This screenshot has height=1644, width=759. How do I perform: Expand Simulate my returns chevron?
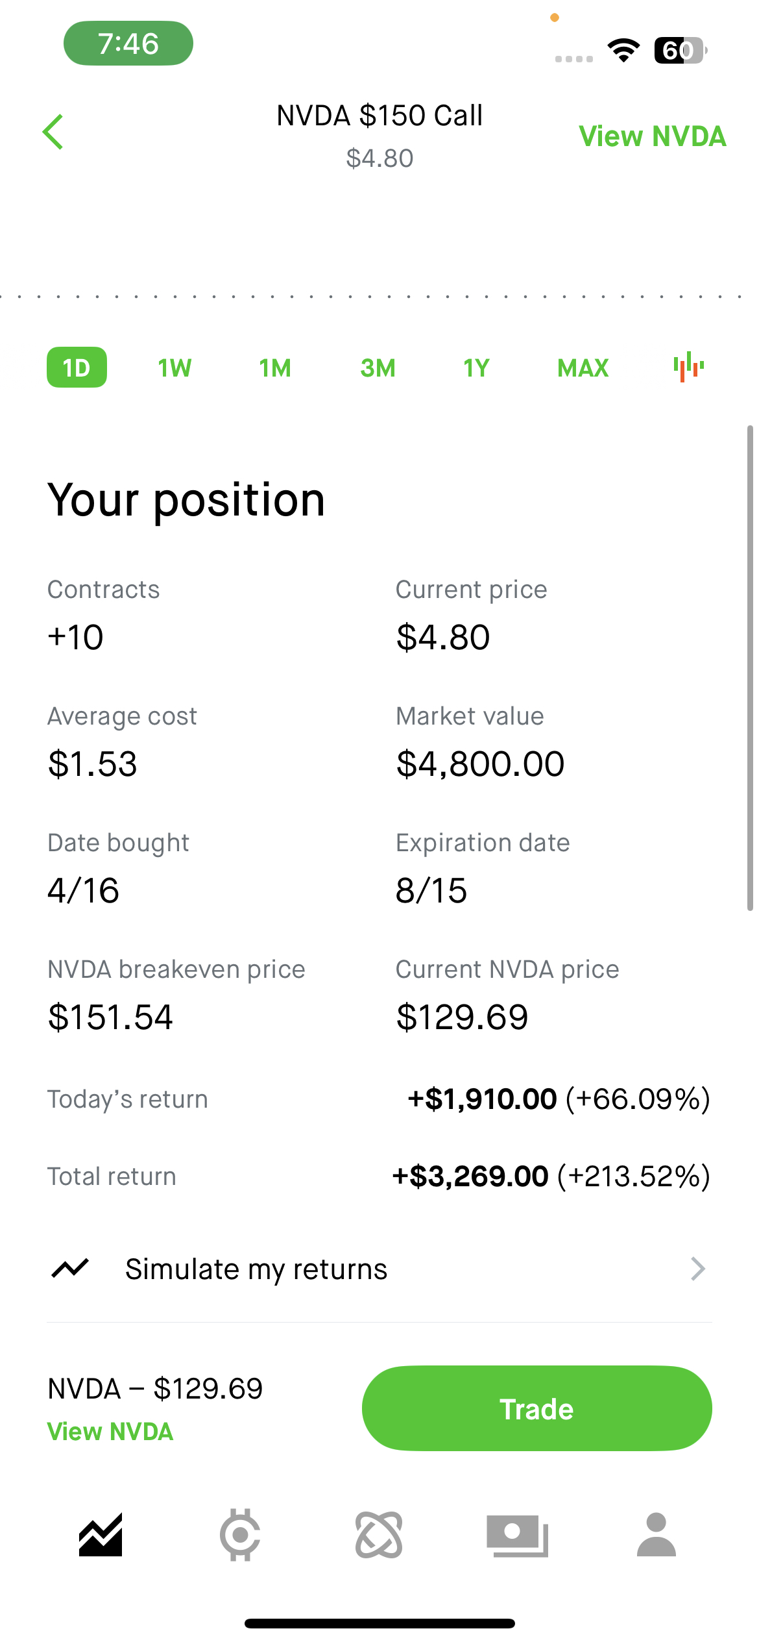click(698, 1269)
